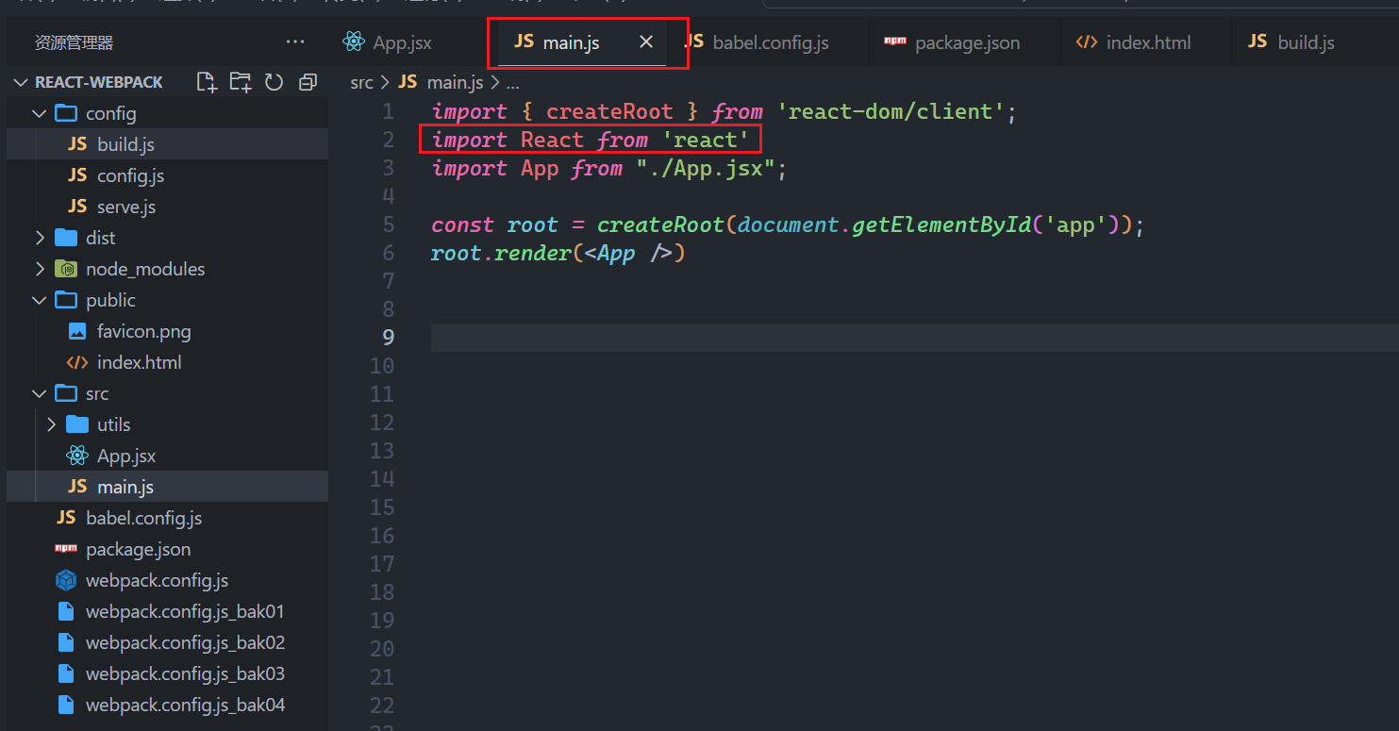1399x731 pixels.
Task: Refresh the explorer file tree
Action: pos(274,82)
